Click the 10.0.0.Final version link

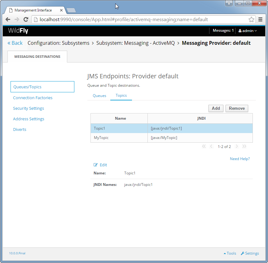point(17,253)
